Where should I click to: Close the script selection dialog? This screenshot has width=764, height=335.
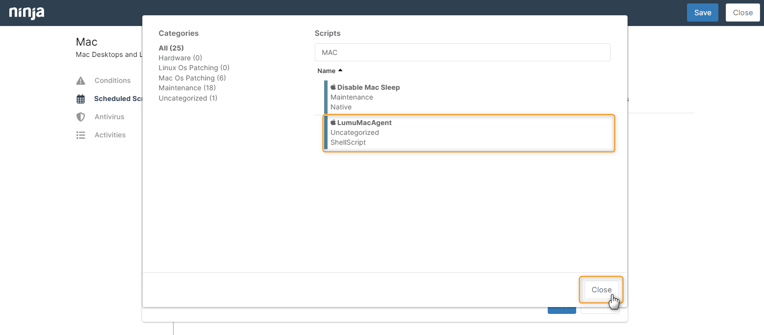pos(601,290)
